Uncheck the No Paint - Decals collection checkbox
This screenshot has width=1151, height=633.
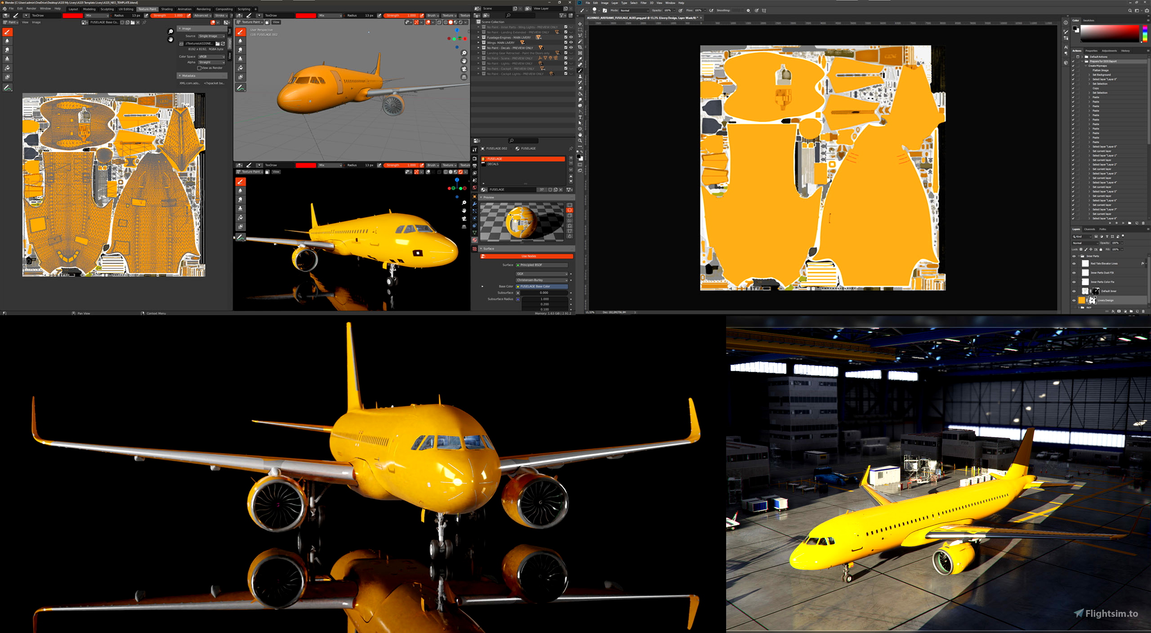pos(566,48)
